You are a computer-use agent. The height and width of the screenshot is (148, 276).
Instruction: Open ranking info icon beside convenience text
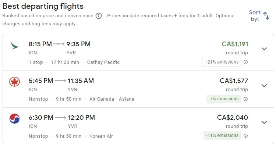pos(99,16)
